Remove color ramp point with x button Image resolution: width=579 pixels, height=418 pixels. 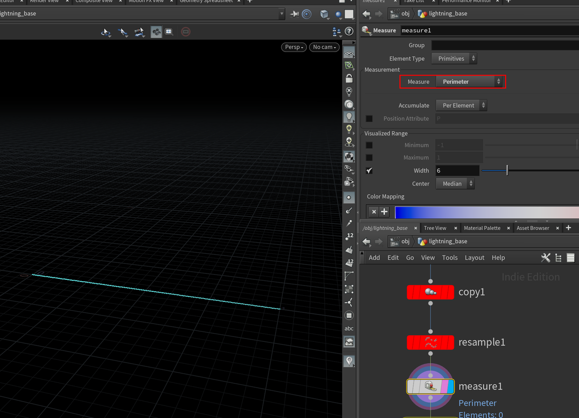373,211
